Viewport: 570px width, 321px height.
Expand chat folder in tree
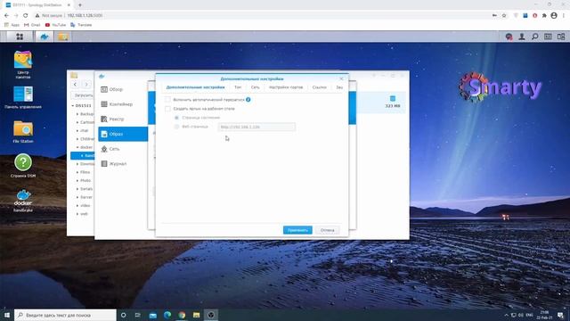77,131
